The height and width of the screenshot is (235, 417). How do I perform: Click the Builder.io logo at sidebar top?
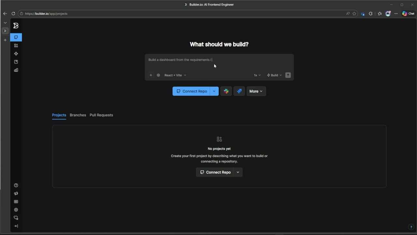tap(16, 25)
